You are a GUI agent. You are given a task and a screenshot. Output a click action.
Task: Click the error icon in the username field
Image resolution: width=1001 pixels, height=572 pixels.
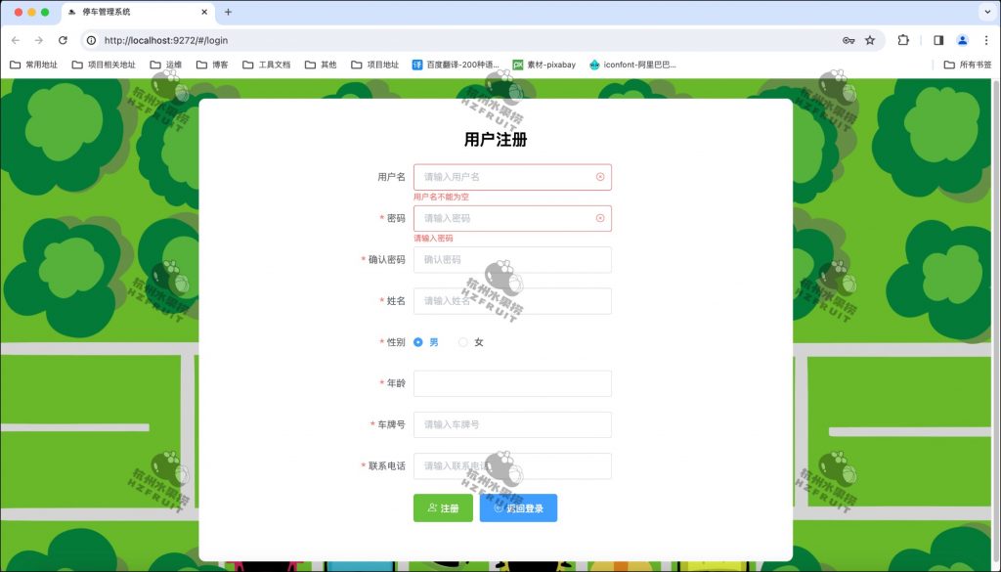pos(599,177)
